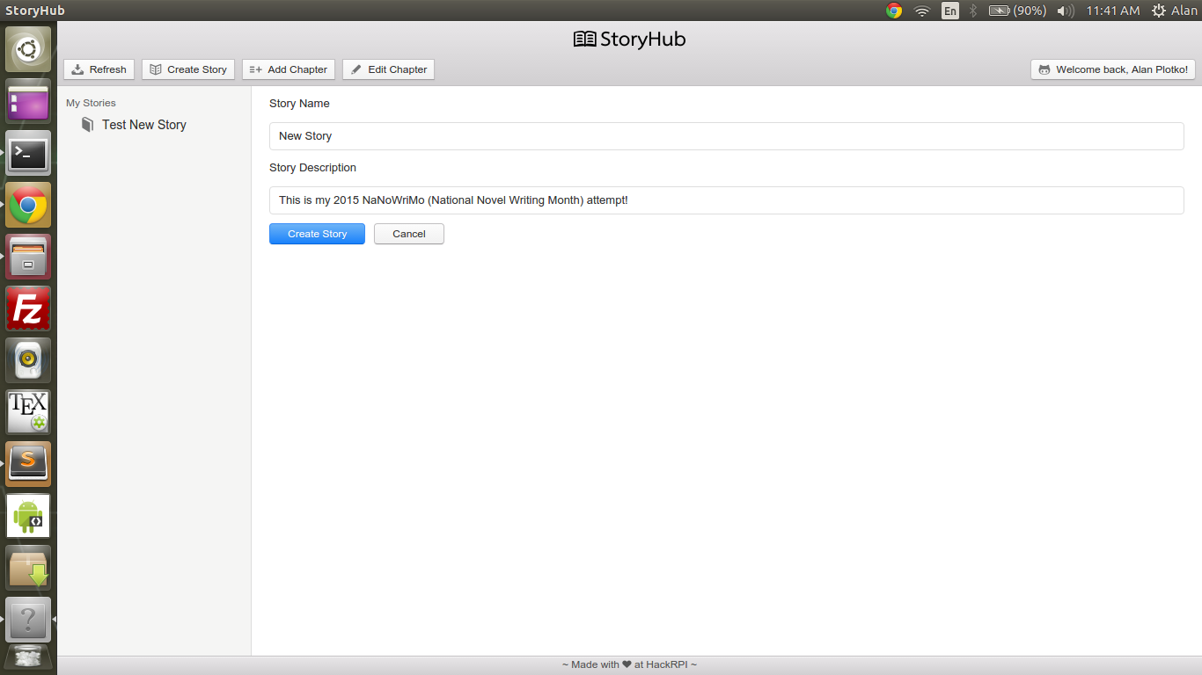Cancel creating the new story

point(408,234)
